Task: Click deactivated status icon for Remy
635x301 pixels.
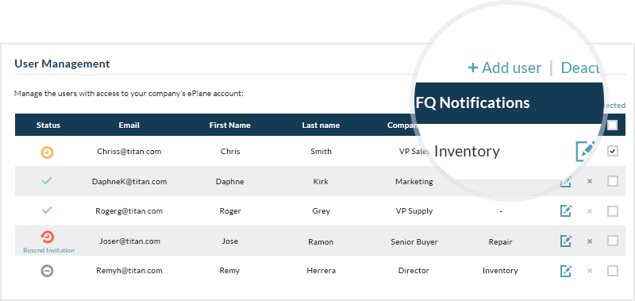Action: pos(48,271)
